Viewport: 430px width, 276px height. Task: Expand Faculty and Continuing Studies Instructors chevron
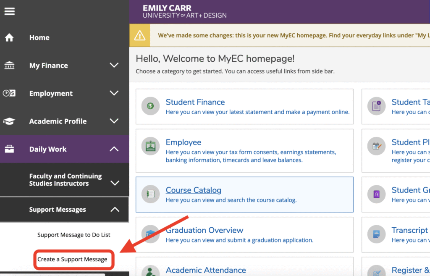(x=115, y=183)
